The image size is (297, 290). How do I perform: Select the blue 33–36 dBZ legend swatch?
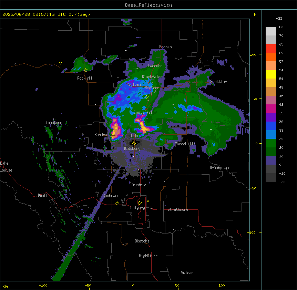tap(271, 126)
